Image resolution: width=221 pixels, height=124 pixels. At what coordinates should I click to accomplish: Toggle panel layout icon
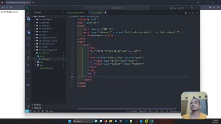tap(175, 8)
